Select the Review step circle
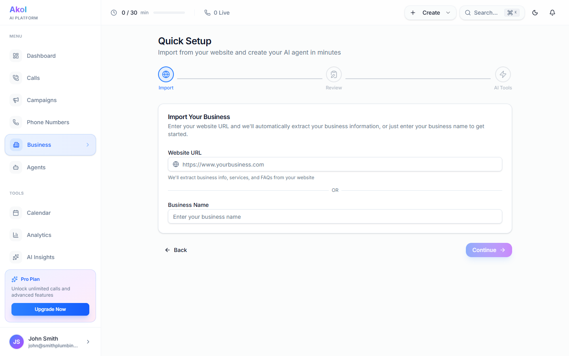 click(x=333, y=74)
